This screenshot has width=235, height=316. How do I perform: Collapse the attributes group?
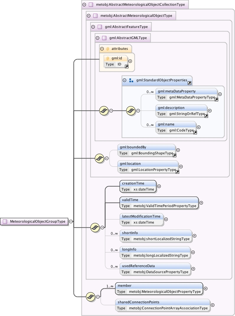click(102, 49)
